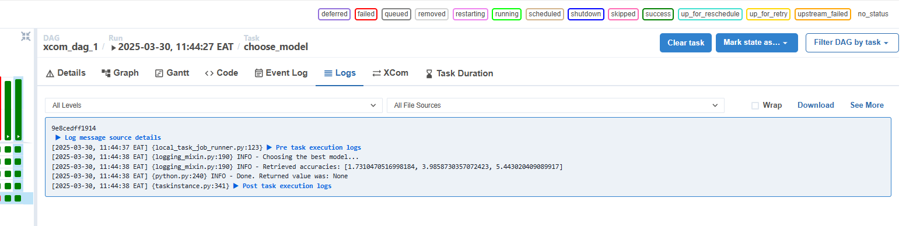Expand the All Levels dropdown
Screen dimensions: 906x226
coord(214,105)
